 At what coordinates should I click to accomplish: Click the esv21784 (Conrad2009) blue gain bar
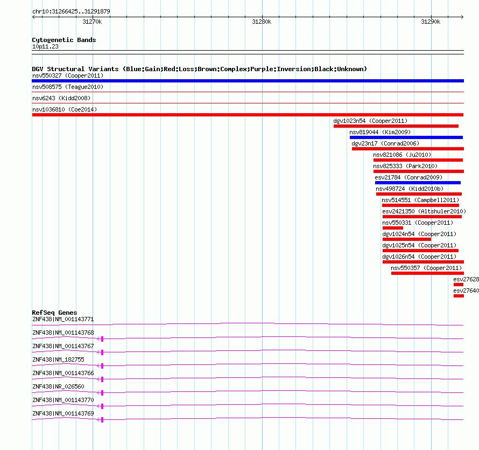click(418, 183)
